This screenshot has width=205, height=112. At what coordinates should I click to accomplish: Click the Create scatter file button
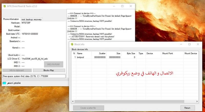(88, 108)
